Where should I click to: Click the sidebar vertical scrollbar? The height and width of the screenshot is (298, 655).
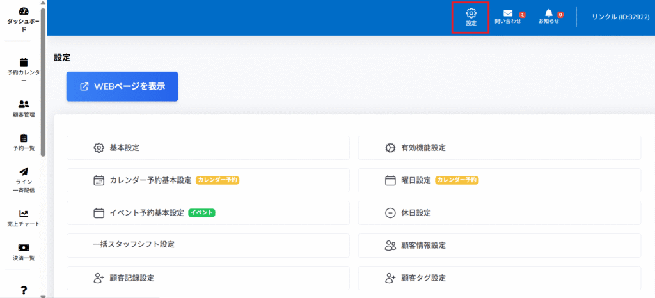tap(43, 83)
